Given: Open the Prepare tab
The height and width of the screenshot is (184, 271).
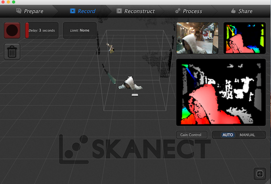Looking at the screenshot, I should (x=30, y=11).
